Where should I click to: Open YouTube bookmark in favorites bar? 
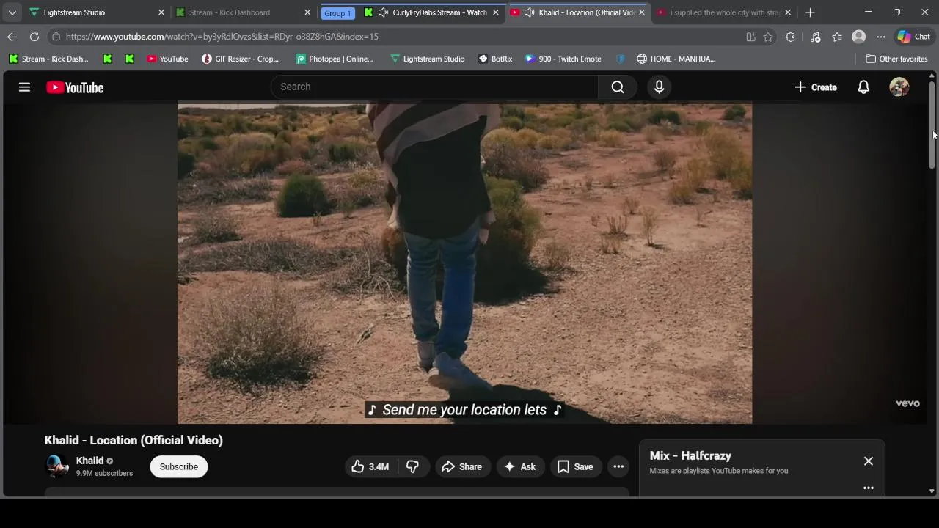(167, 59)
